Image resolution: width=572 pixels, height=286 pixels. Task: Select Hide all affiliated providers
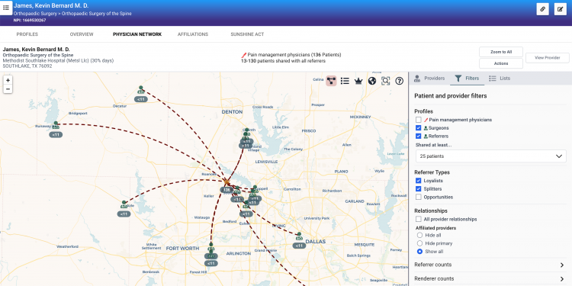419,236
